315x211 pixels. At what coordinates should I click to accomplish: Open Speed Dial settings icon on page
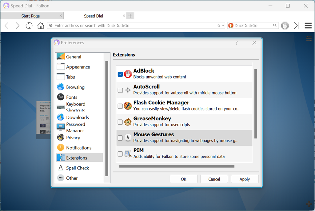pyautogui.click(x=309, y=38)
